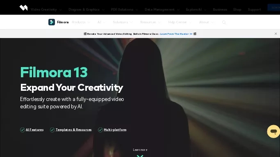Click the Filmora app logo icon
This screenshot has width=280, height=157.
52,22
